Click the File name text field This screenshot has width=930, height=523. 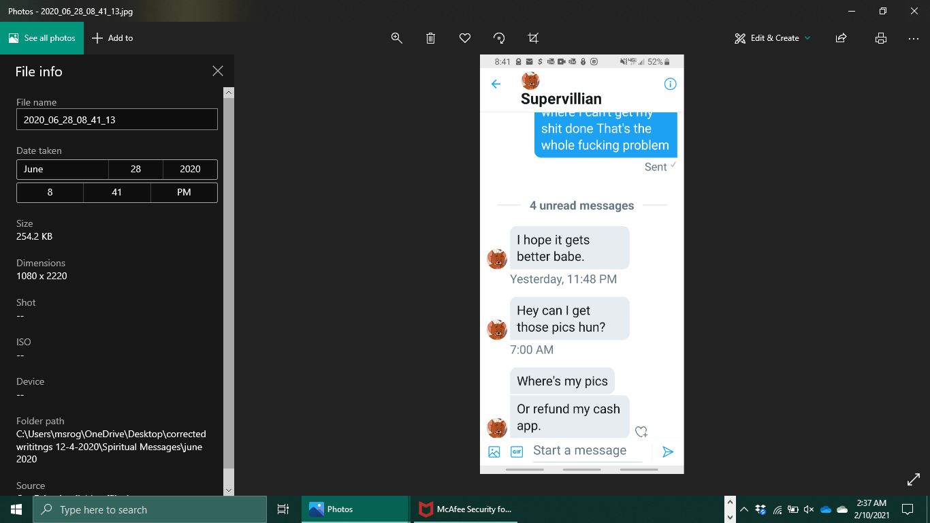pos(116,119)
